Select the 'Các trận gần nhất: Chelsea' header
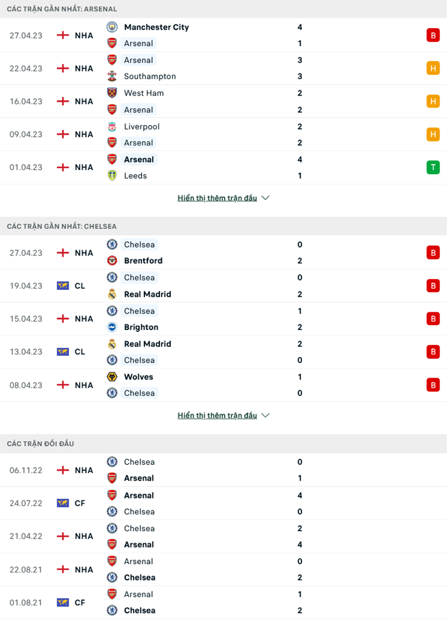The height and width of the screenshot is (621, 447). coord(61,226)
